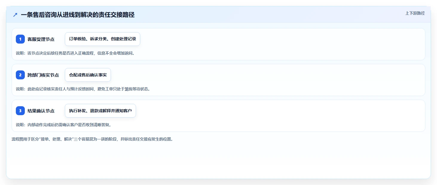The width and height of the screenshot is (437, 185).
Task: Click the 客服受理节点 label
Action: 41,39
